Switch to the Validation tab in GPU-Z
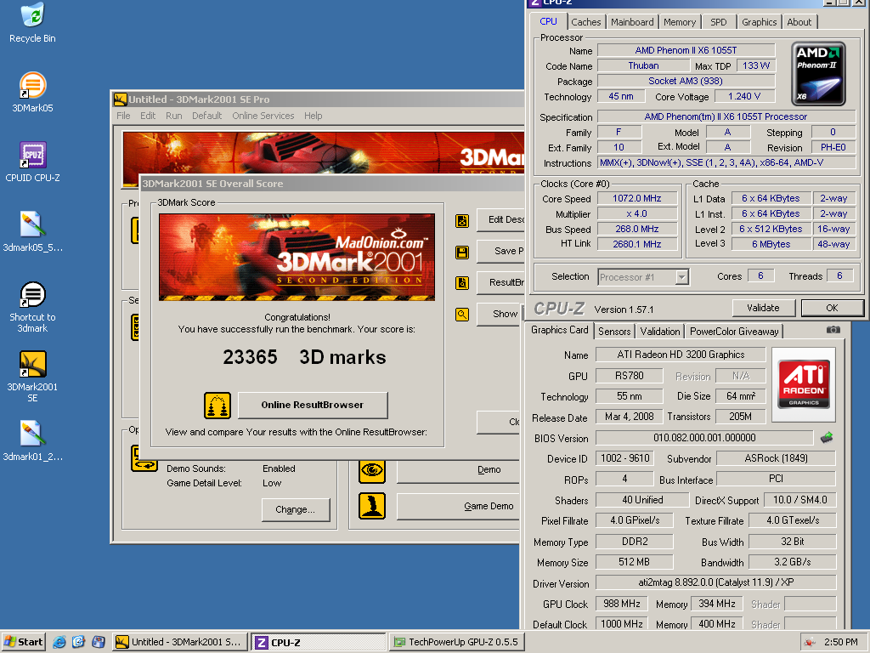 point(659,332)
